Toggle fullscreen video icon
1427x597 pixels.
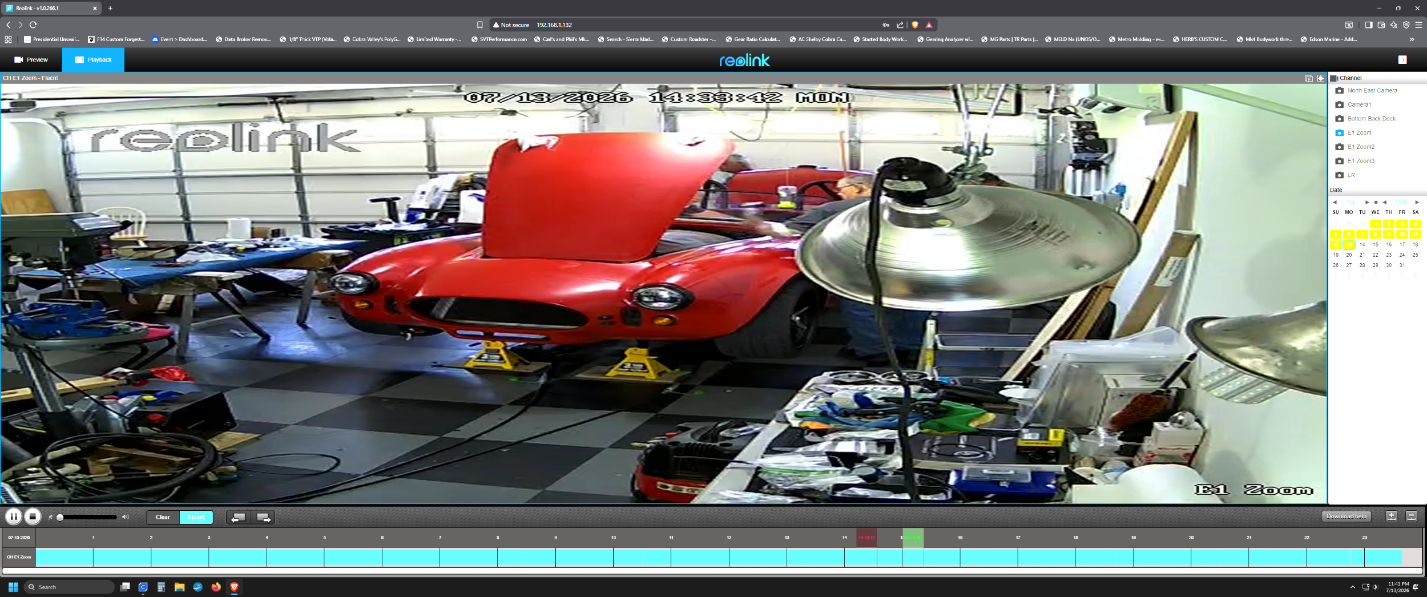click(x=1321, y=78)
